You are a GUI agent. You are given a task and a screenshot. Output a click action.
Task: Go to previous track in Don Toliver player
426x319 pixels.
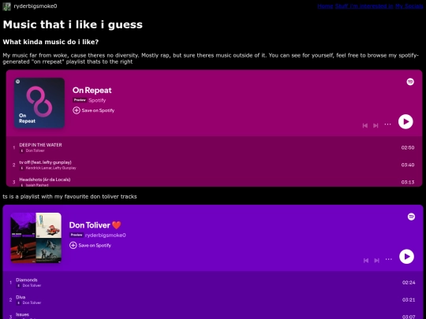click(366, 261)
